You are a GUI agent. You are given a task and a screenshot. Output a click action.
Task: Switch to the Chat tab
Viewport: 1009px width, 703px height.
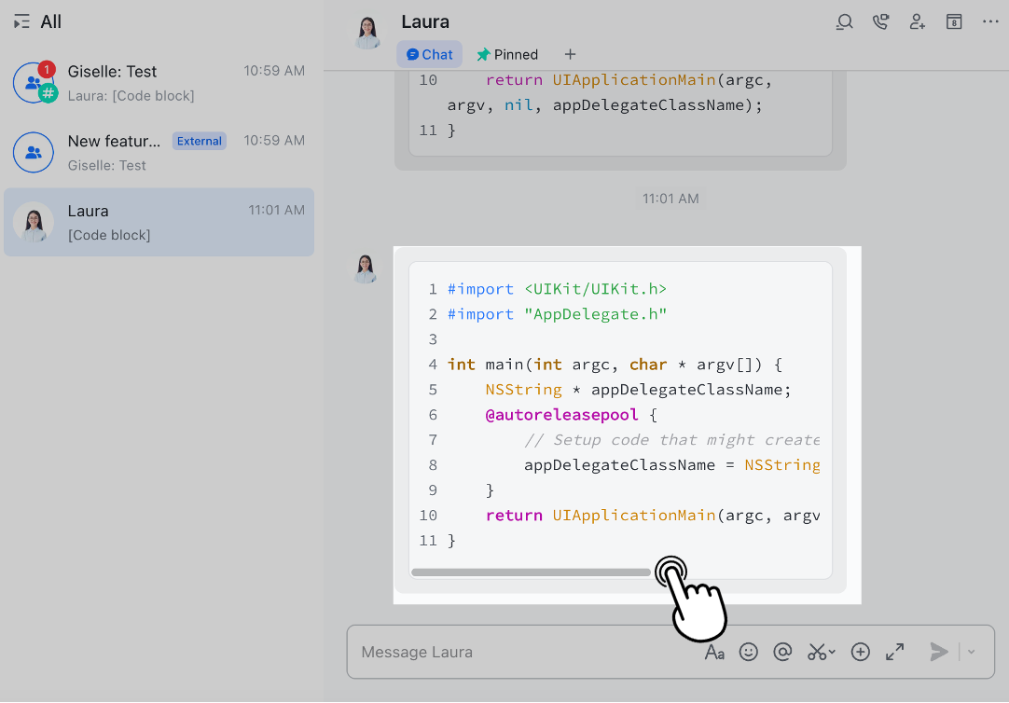point(429,54)
